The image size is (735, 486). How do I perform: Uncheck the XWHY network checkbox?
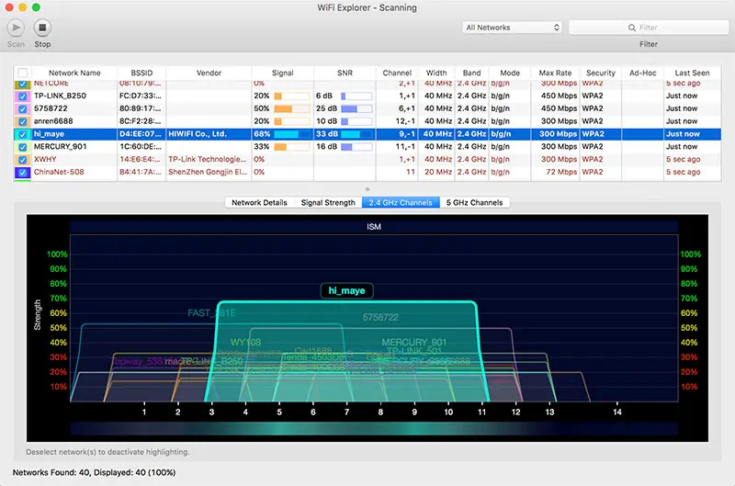point(22,159)
